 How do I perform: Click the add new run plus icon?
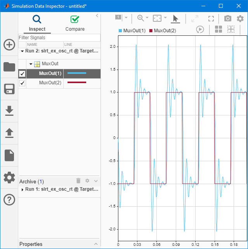(9, 45)
